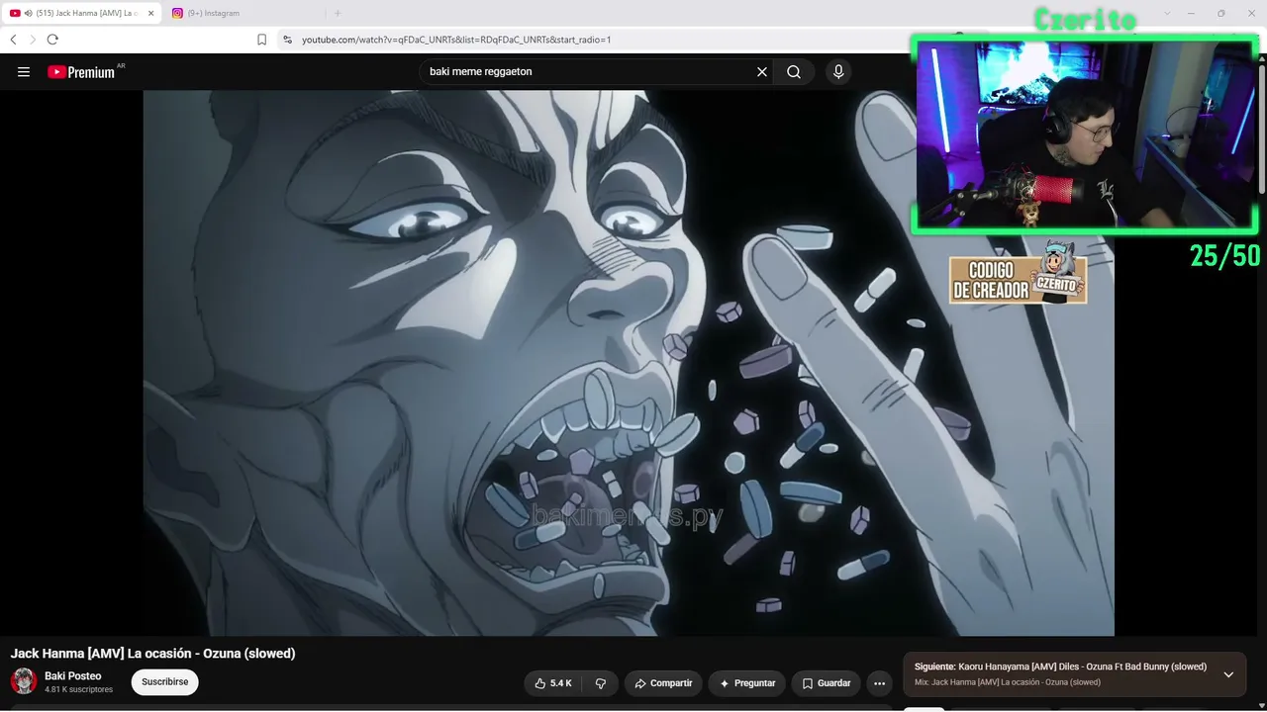Screen dimensions: 1267x712
Task: Switch to the Jack Hanma YouTube tab
Action: (x=82, y=13)
